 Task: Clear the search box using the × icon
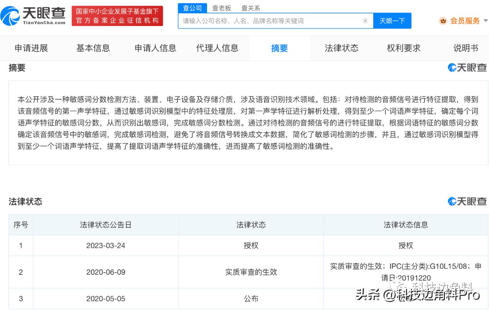point(365,21)
